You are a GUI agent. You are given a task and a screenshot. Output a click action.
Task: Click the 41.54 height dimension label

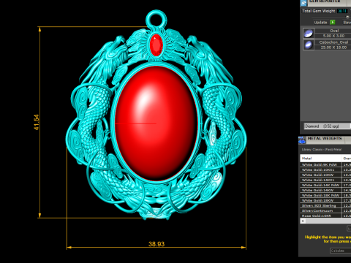(37, 122)
